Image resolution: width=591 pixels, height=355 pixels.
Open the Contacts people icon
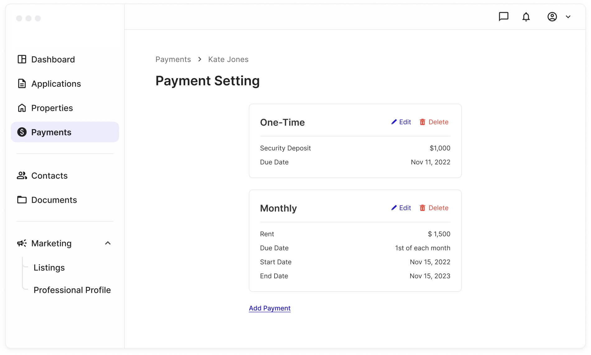pyautogui.click(x=22, y=175)
